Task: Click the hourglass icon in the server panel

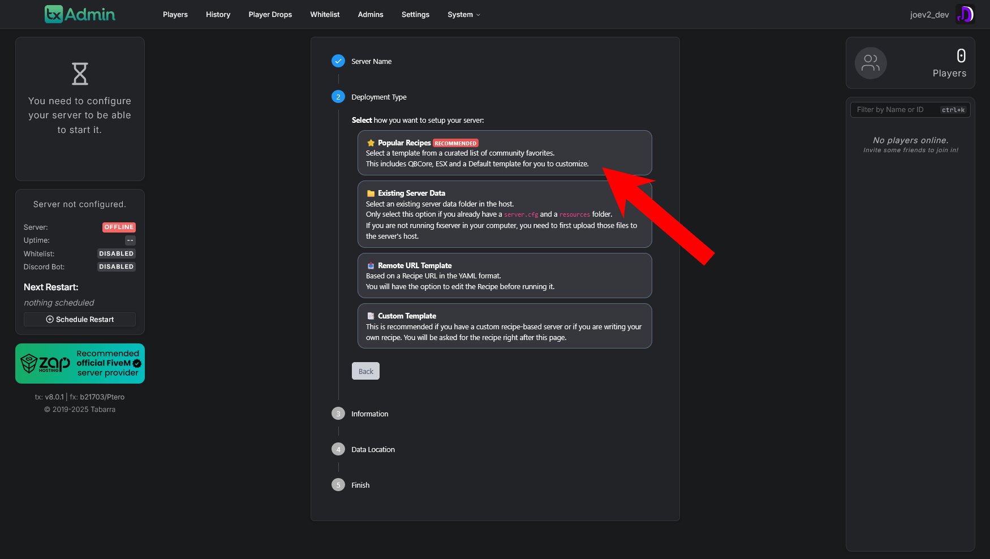Action: pos(80,74)
